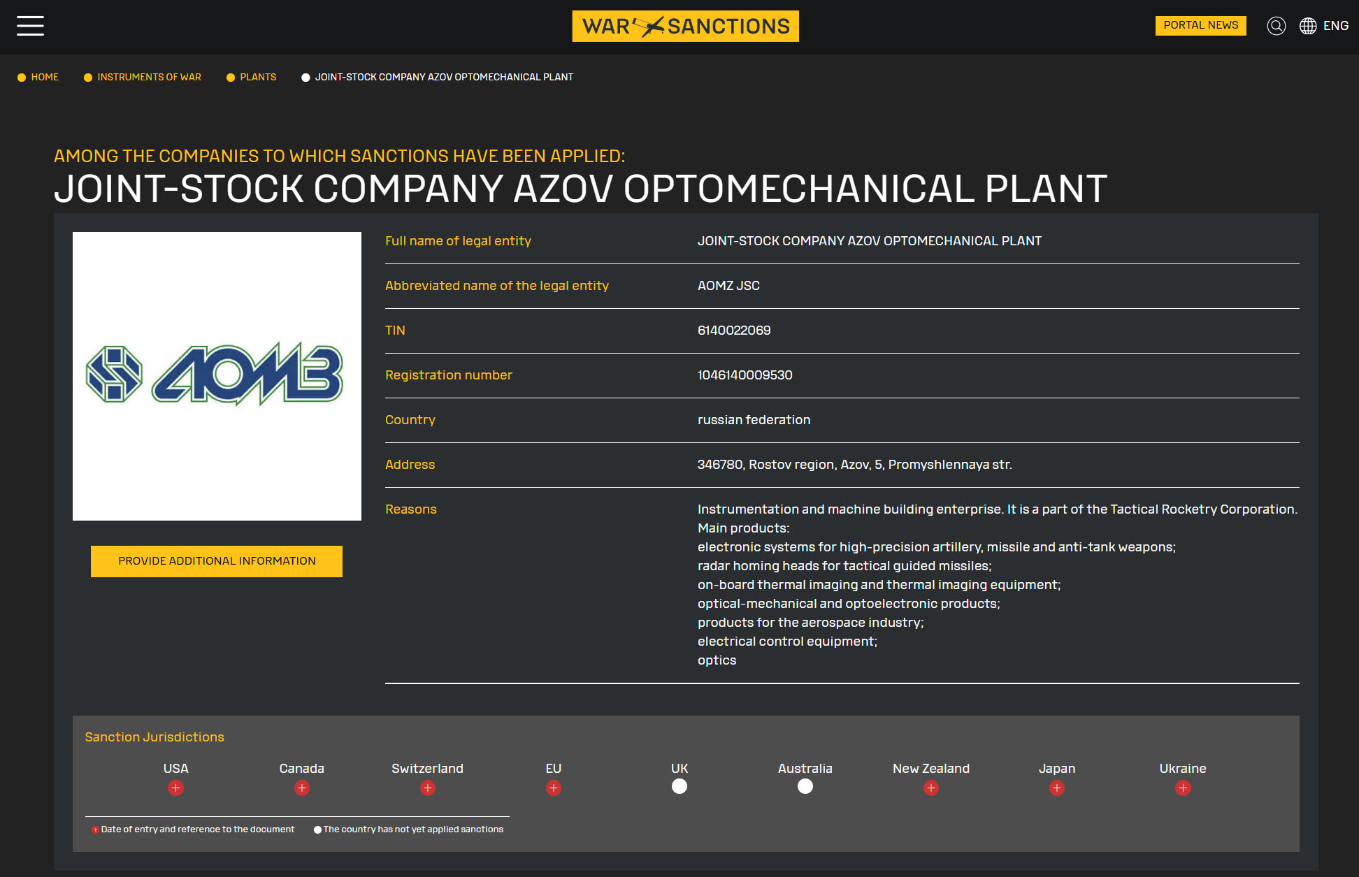1359x877 pixels.
Task: Go to Home breadcrumb
Action: 45,77
